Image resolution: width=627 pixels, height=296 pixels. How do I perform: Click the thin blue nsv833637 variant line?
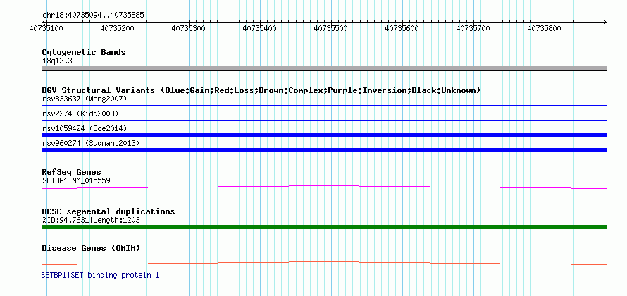(324, 106)
